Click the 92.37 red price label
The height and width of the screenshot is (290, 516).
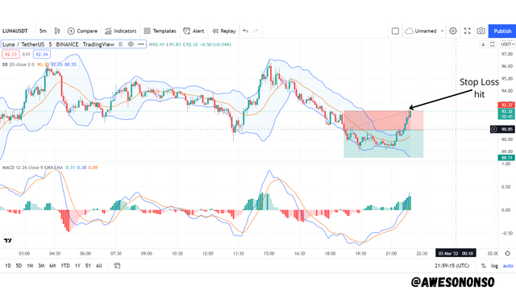click(506, 105)
